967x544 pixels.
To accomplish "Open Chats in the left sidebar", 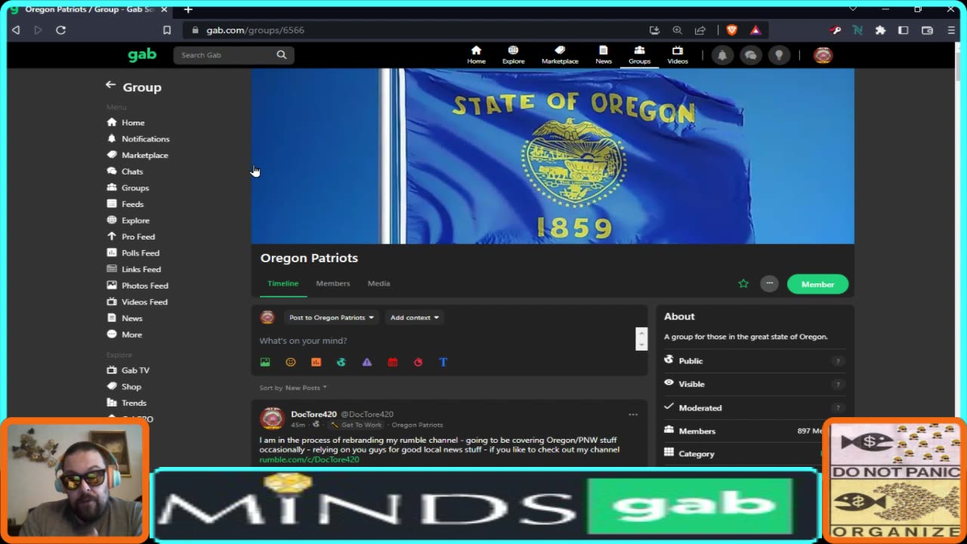I will pos(125,172).
